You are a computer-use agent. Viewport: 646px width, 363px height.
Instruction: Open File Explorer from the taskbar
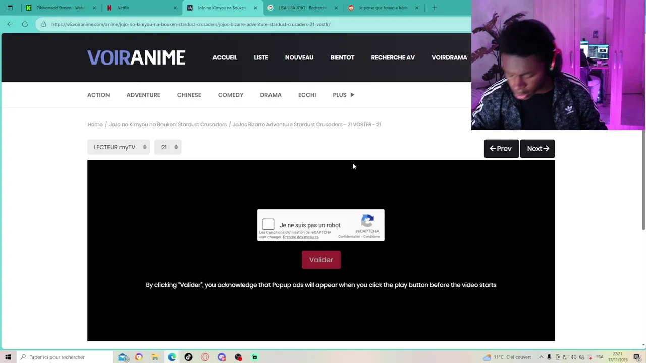[x=155, y=357]
